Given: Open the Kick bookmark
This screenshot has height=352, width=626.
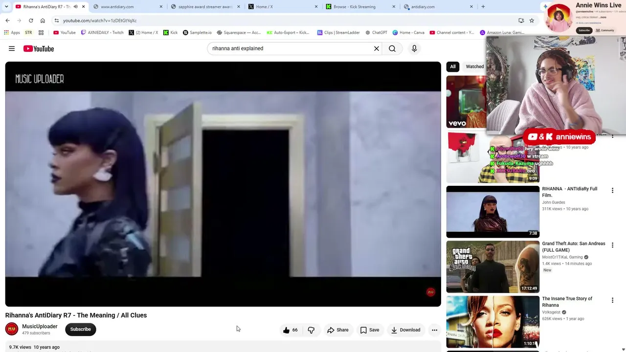Looking at the screenshot, I should tap(171, 33).
